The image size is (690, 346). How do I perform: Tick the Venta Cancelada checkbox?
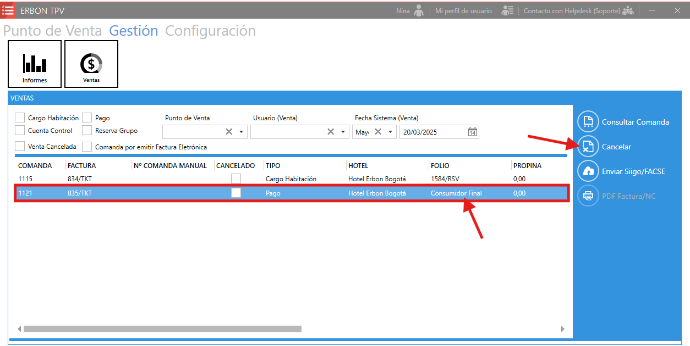click(20, 147)
